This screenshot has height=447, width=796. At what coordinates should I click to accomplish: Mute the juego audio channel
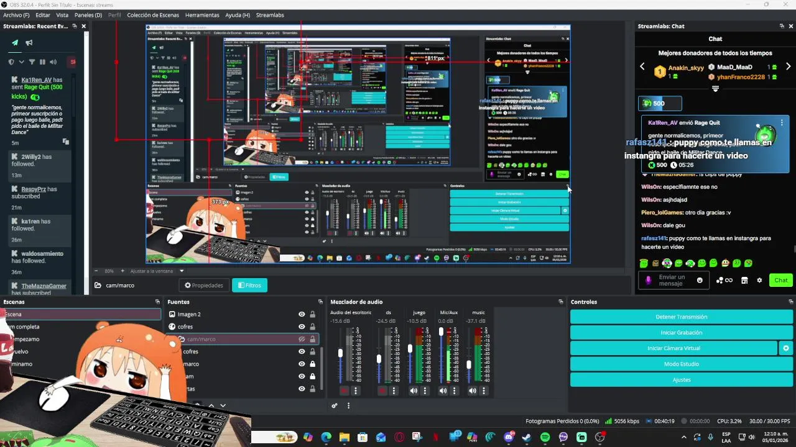click(414, 391)
